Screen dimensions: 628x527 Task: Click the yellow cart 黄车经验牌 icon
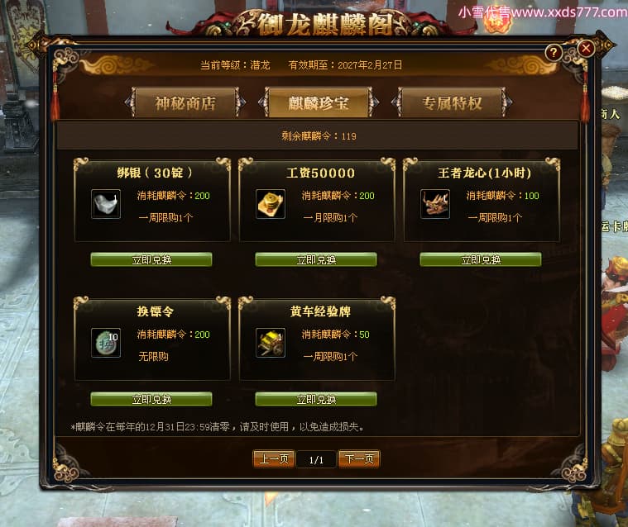(x=271, y=343)
